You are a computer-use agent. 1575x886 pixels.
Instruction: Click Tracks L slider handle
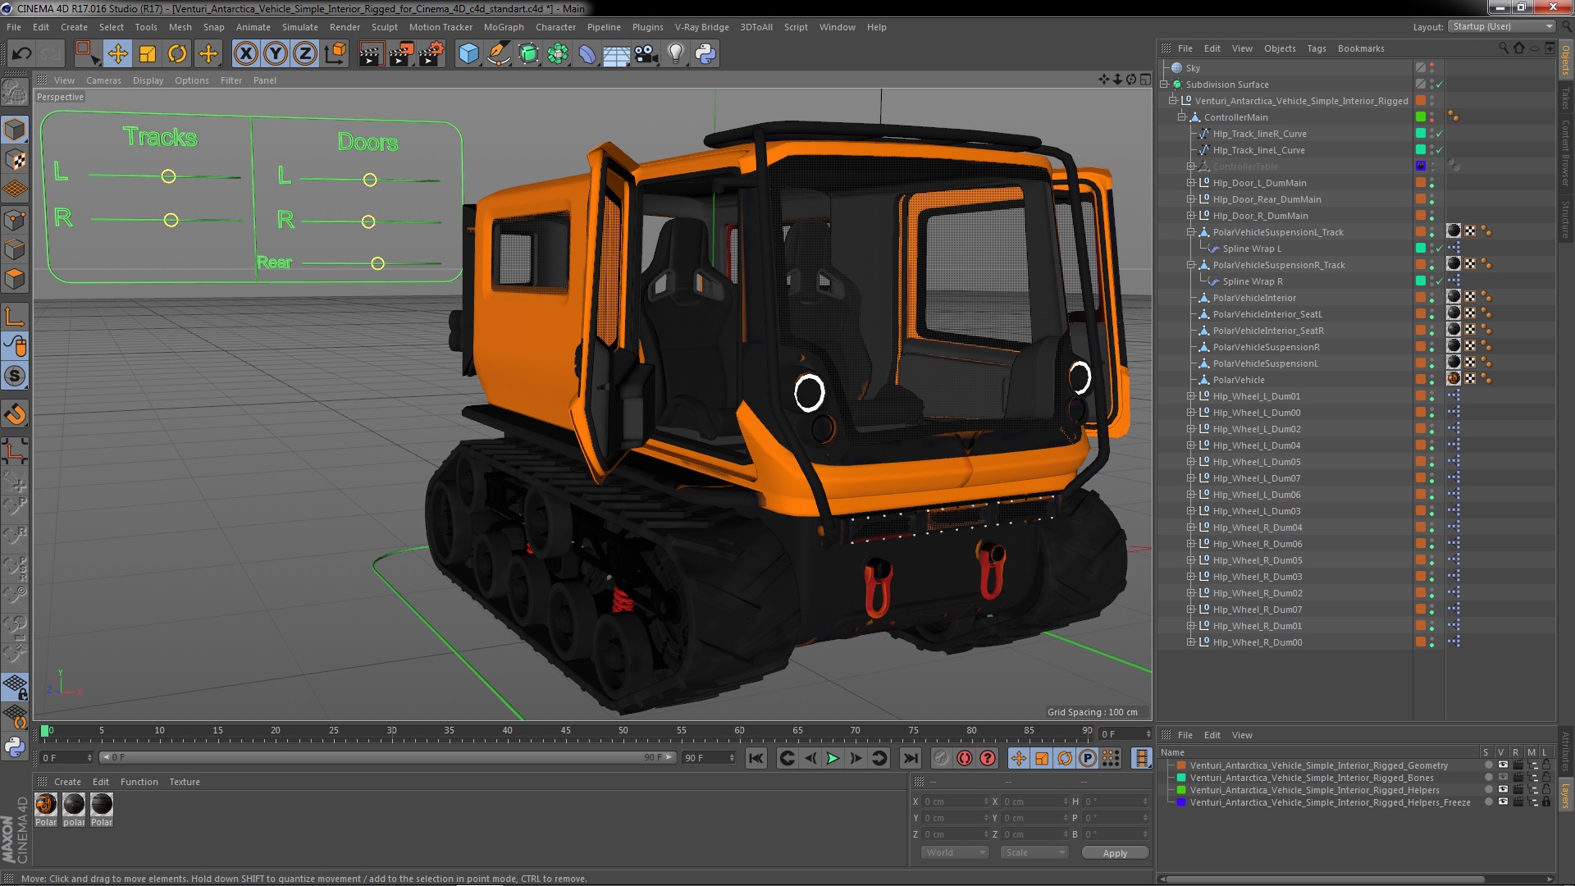[168, 176]
